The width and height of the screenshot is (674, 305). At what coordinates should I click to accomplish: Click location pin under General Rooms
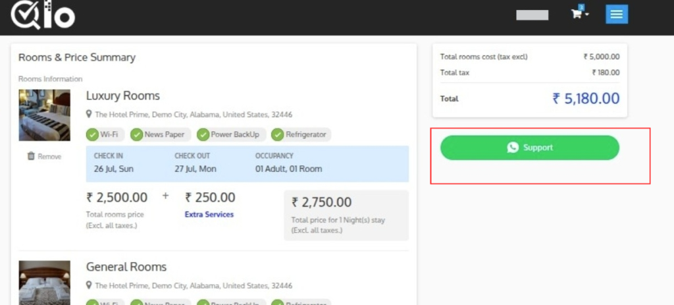point(89,285)
